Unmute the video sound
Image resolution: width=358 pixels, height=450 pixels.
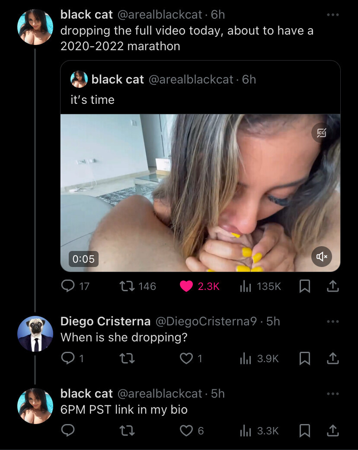(321, 257)
